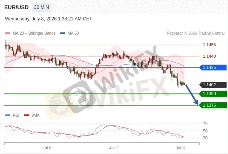This screenshot has width=228, height=154.
Task: Click the 1.1440 resistance level label
Action: pos(209,56)
